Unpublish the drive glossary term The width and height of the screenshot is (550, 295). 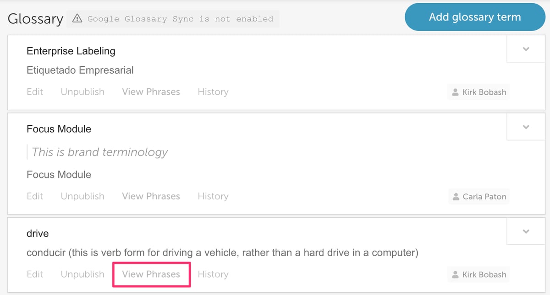pyautogui.click(x=82, y=274)
